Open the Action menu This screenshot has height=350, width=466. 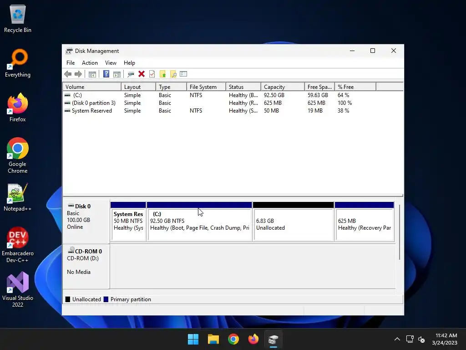(x=90, y=63)
